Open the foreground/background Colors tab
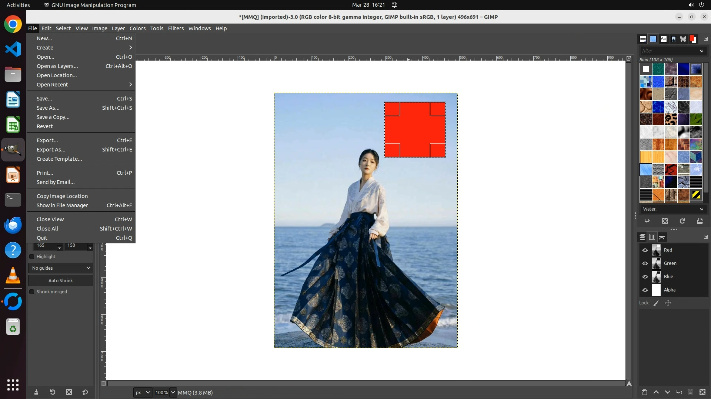 click(x=693, y=39)
